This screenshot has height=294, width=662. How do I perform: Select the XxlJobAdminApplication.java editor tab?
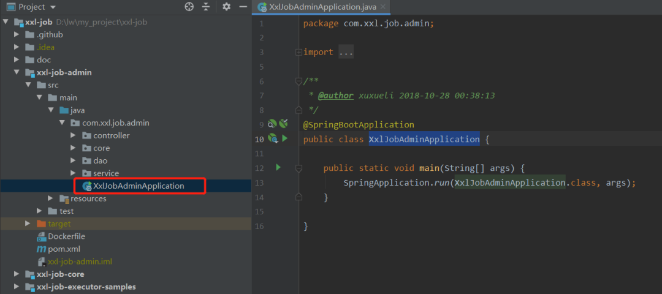[321, 7]
